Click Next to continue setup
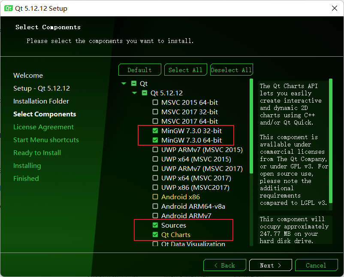Screen dimensions: 344x277 [271, 265]
